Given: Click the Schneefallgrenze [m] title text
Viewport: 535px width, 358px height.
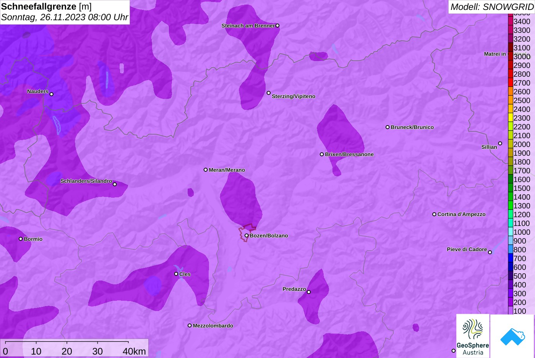Looking at the screenshot, I should [46, 6].
